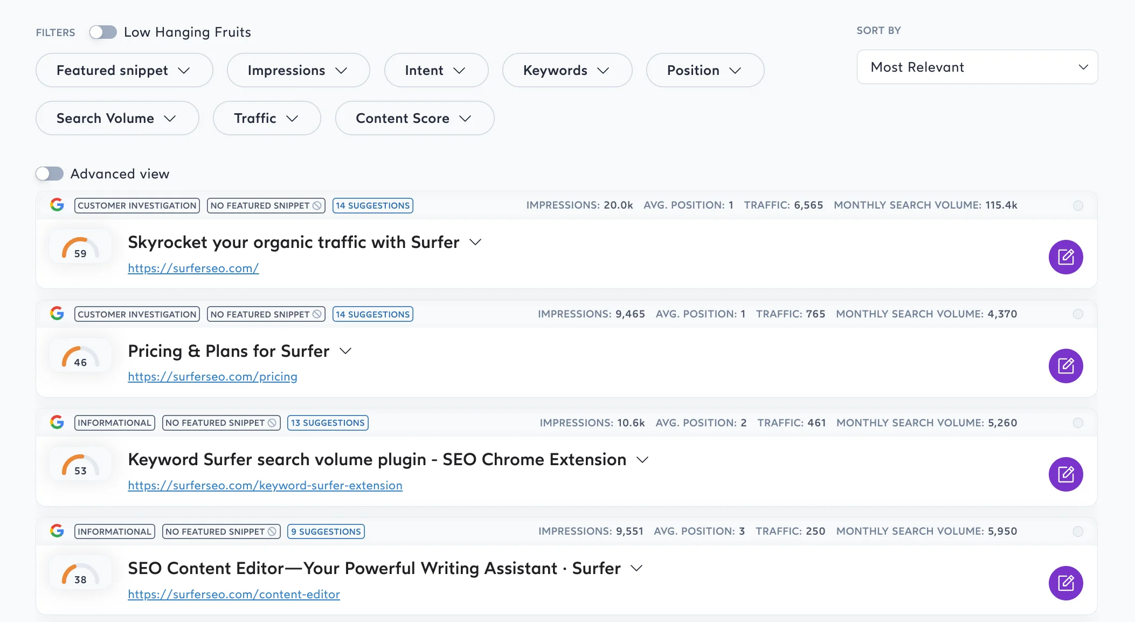Open Position filter dropdown
The width and height of the screenshot is (1135, 622).
coord(705,70)
